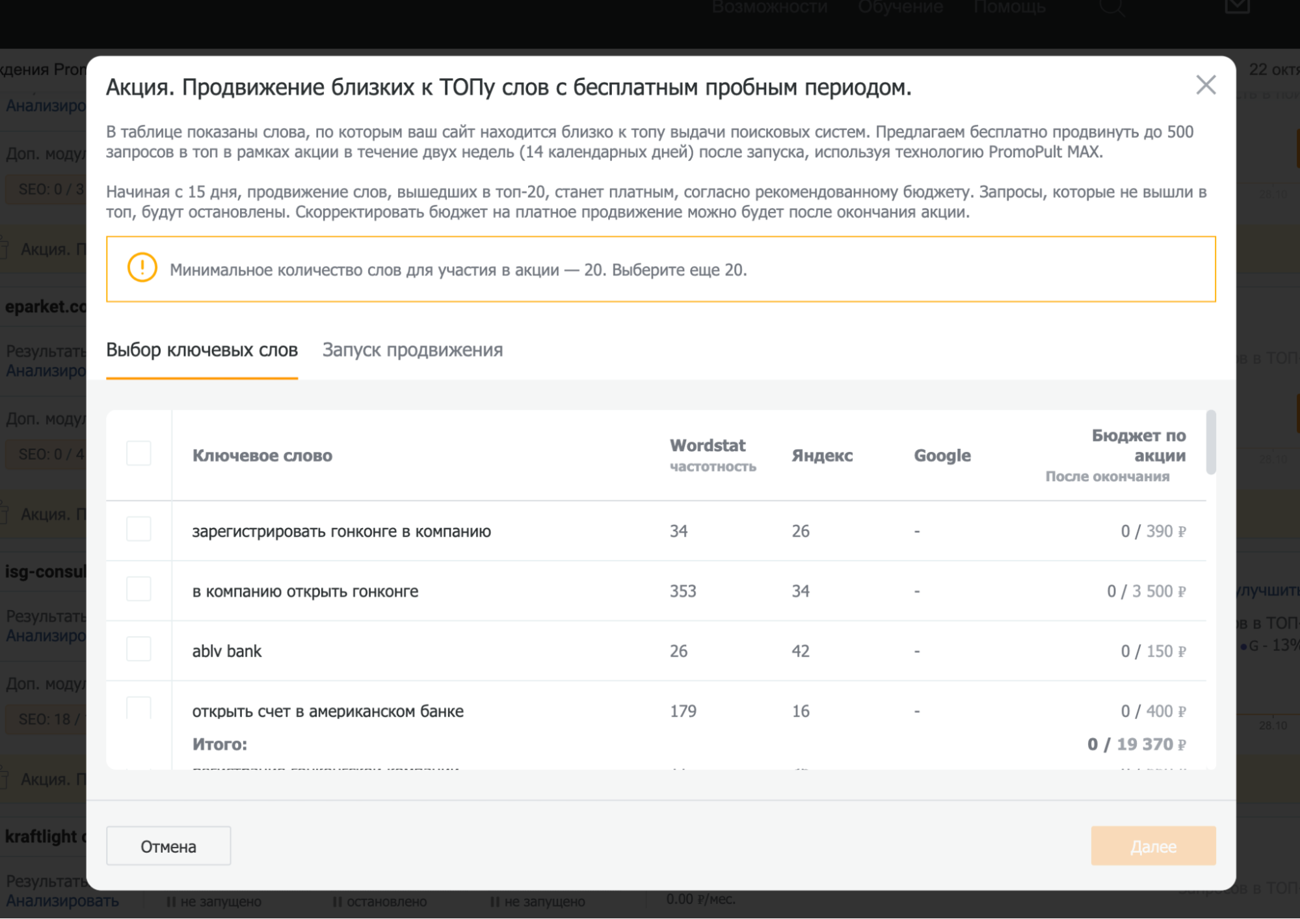Click the '0 / 19 370 ₽' total budget
Image resolution: width=1300 pixels, height=919 pixels.
click(x=1137, y=744)
